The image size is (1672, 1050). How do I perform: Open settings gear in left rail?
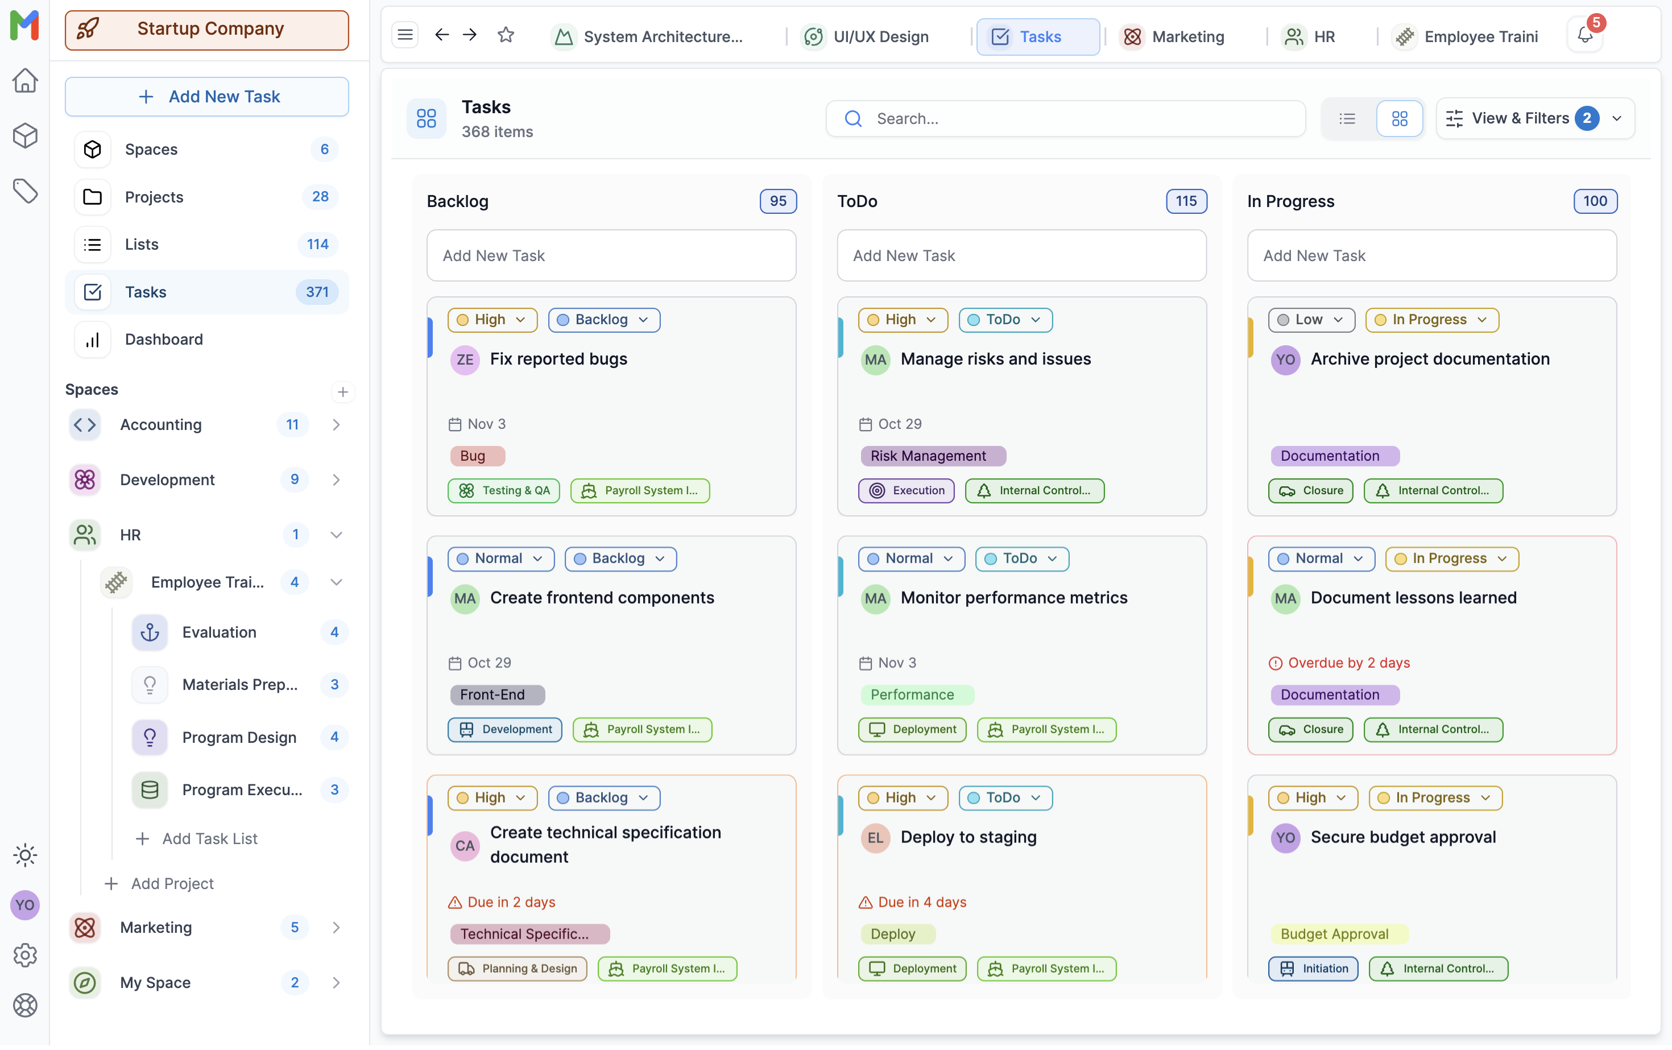pyautogui.click(x=25, y=955)
